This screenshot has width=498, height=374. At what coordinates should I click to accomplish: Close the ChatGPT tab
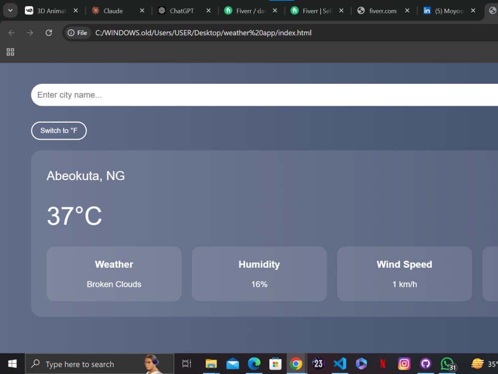pos(208,10)
